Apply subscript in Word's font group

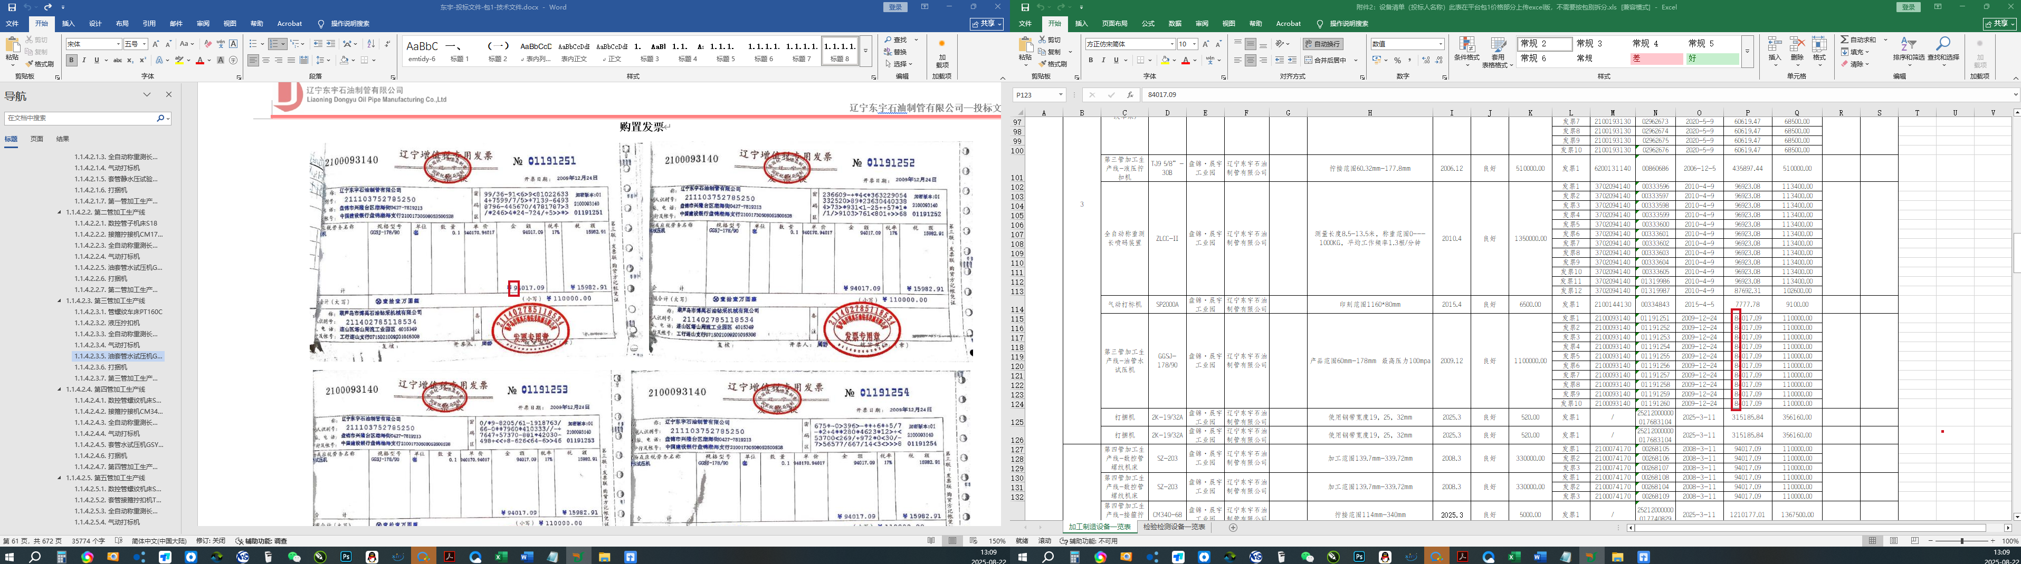[x=130, y=60]
